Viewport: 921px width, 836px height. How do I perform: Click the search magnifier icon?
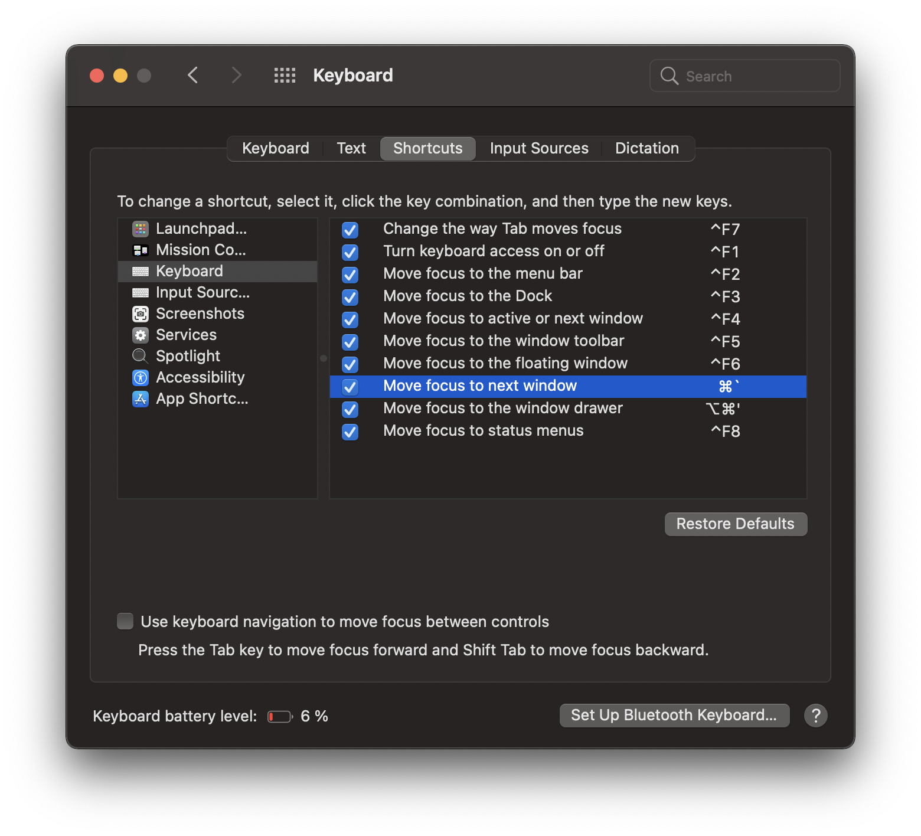[669, 76]
